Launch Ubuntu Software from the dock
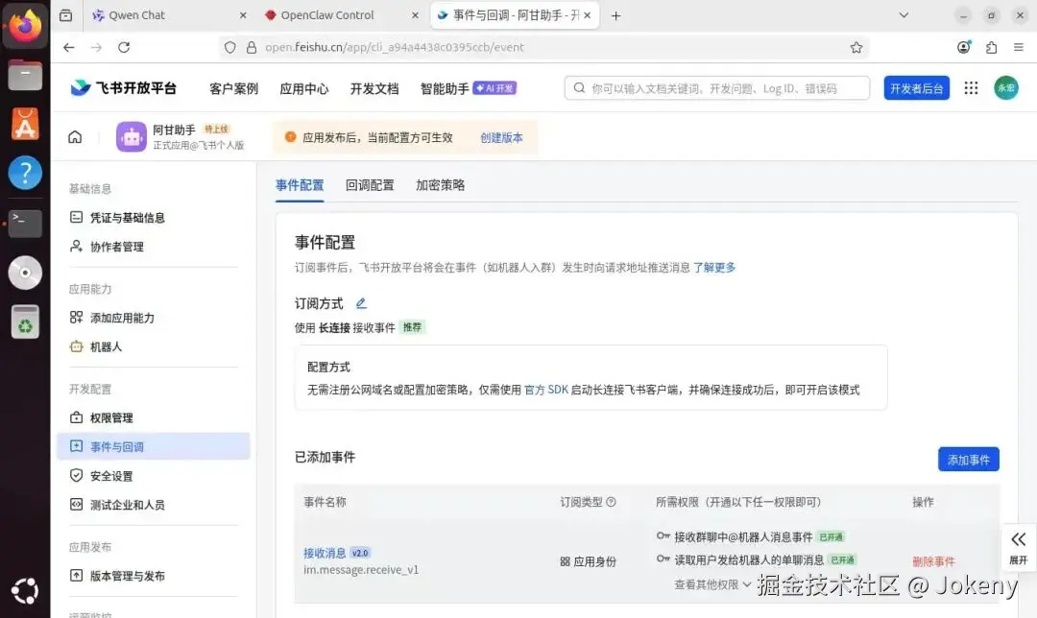Viewport: 1037px width, 618px height. (25, 124)
